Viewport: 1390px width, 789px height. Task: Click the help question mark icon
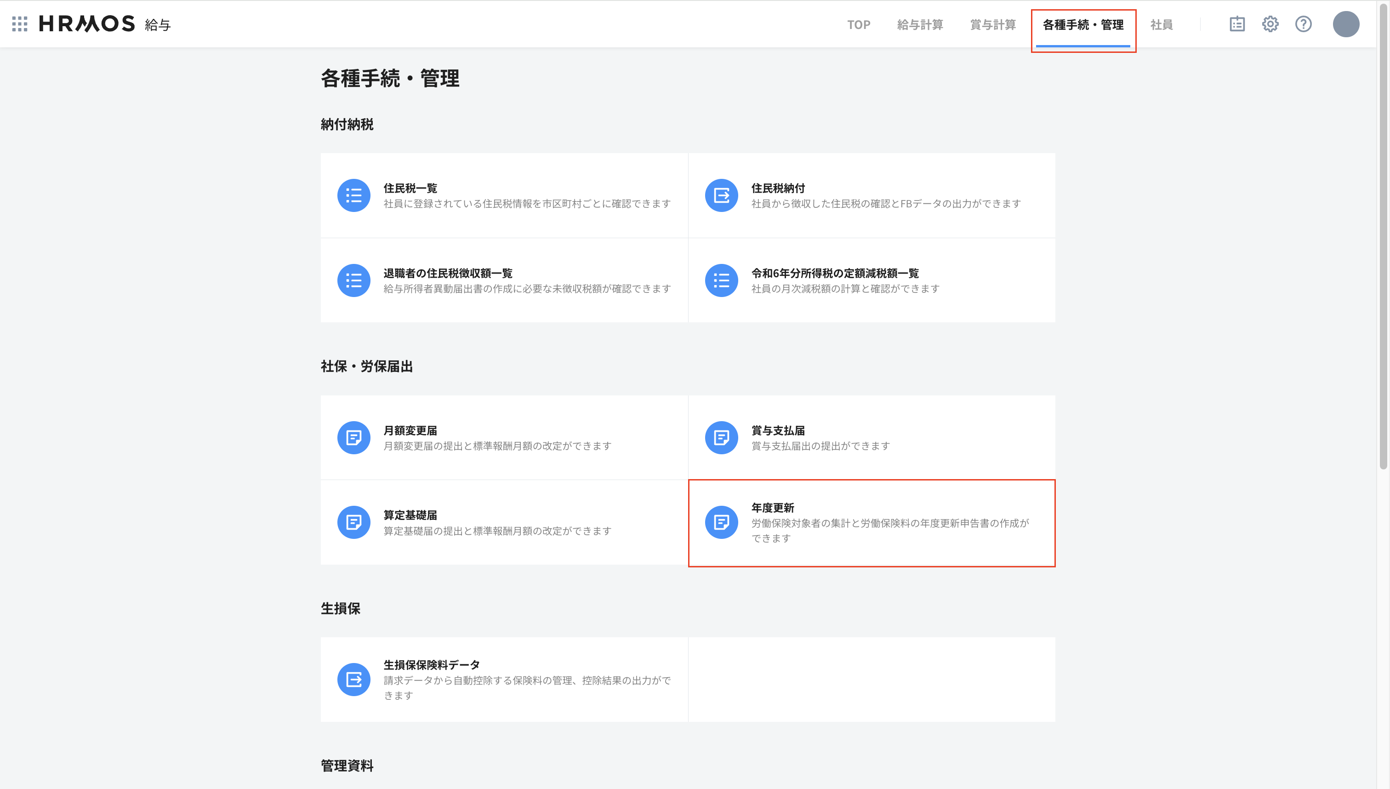[1303, 24]
